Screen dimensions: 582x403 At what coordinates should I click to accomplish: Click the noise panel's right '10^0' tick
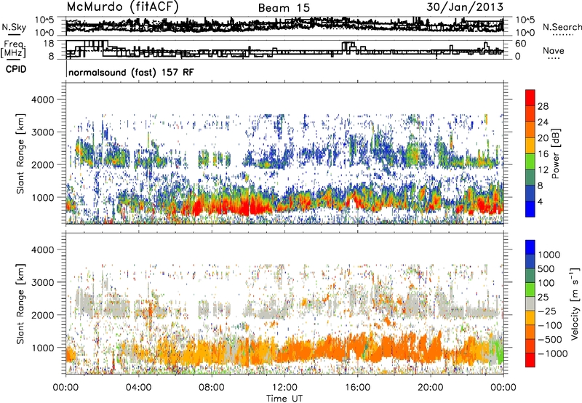pos(525,33)
